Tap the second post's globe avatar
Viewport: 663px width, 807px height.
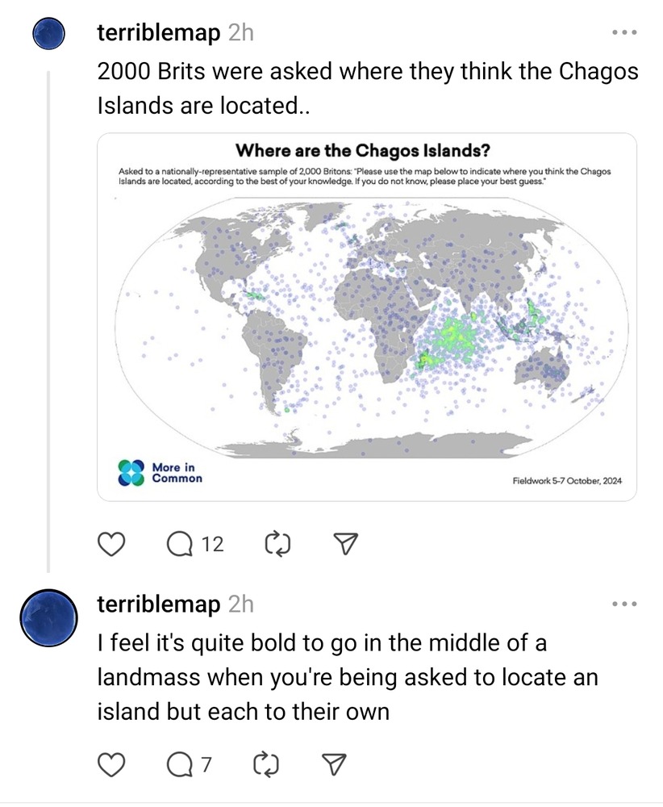[48, 617]
